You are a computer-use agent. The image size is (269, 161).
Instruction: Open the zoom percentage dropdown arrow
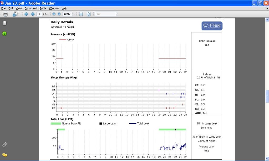[73, 14]
